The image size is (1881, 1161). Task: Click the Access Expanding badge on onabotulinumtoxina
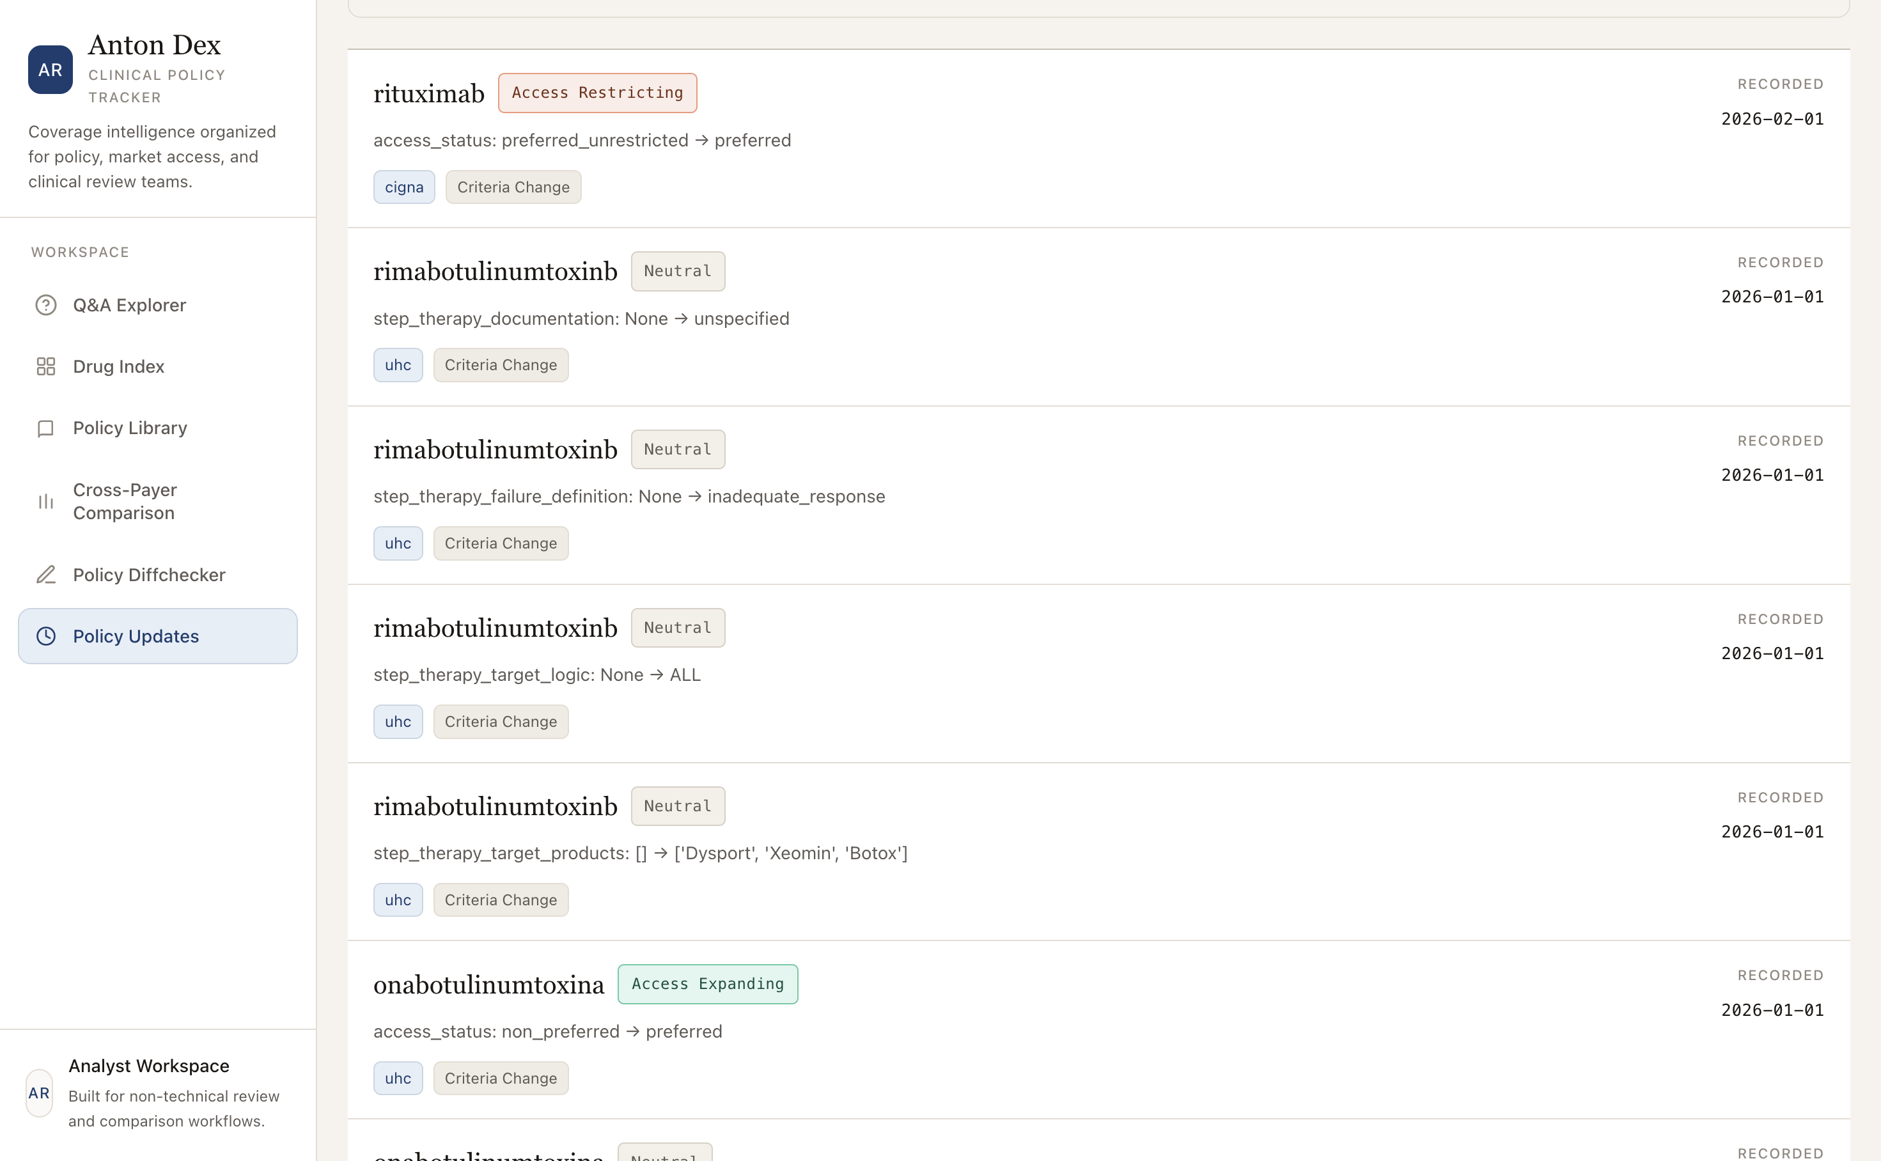[x=707, y=984]
